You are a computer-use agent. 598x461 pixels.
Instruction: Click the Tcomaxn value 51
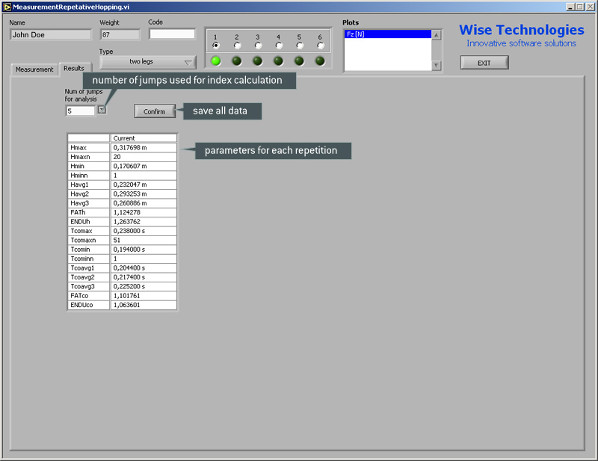pos(144,241)
